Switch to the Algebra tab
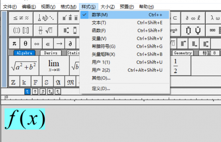This screenshot has height=142, width=221. 24,53
